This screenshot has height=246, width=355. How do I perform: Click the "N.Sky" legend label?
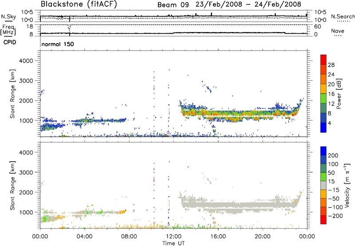point(8,16)
